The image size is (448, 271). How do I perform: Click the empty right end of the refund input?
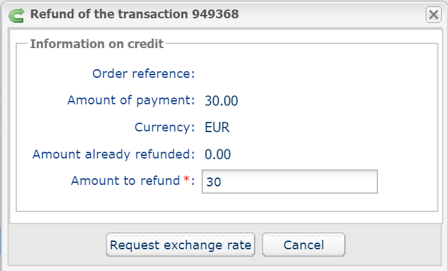coord(343,182)
